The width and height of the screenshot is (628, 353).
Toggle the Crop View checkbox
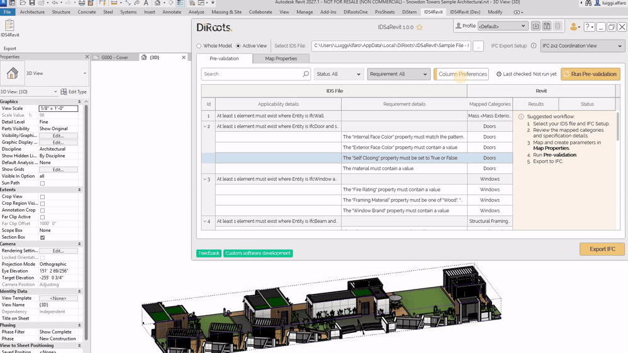point(42,197)
